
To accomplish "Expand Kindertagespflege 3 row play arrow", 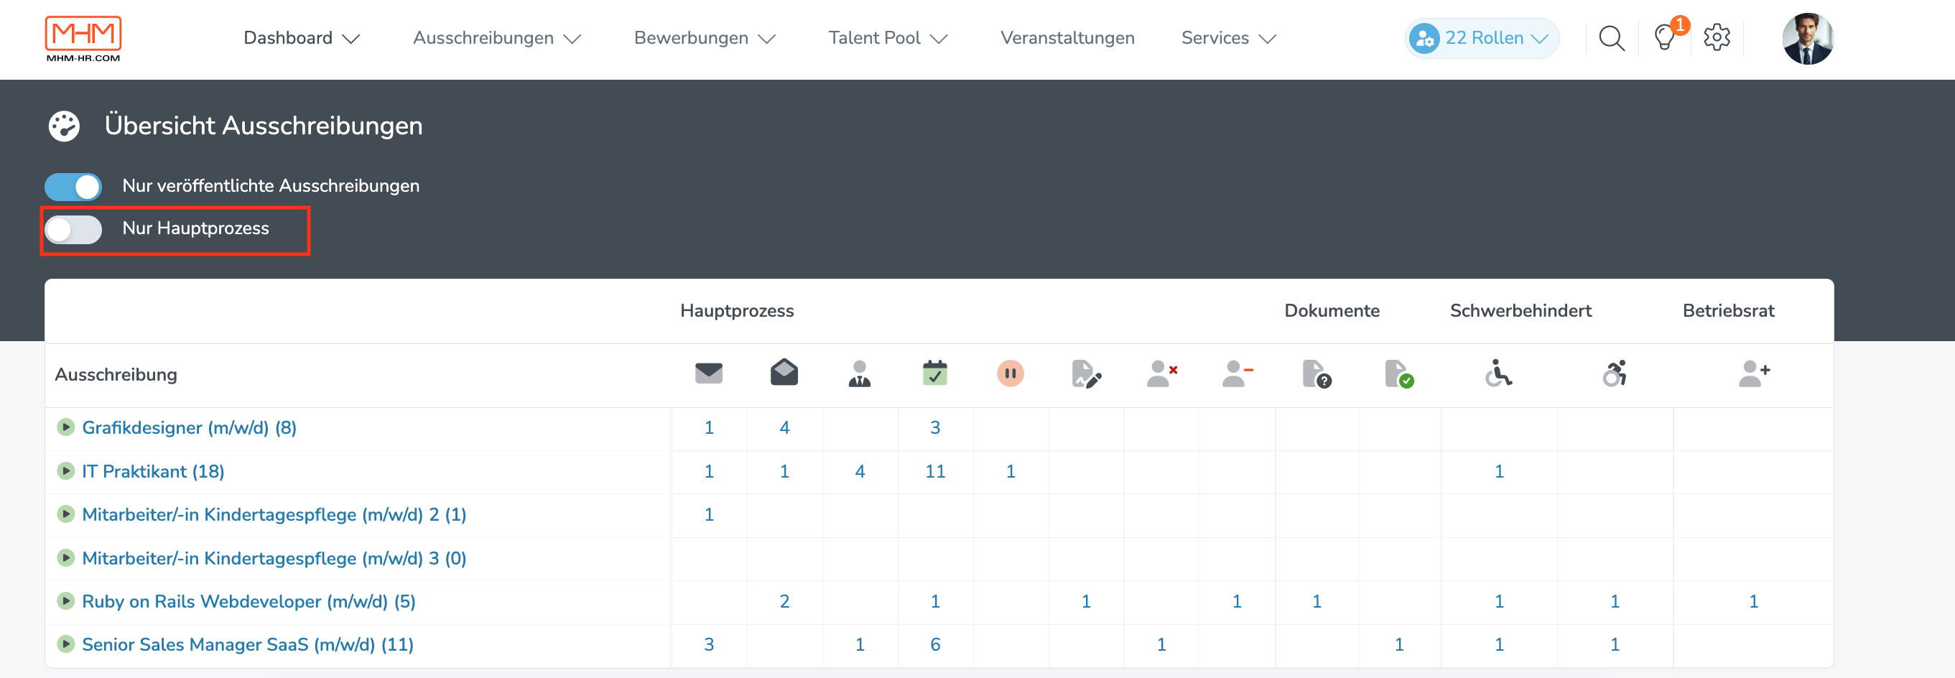I will coord(65,558).
